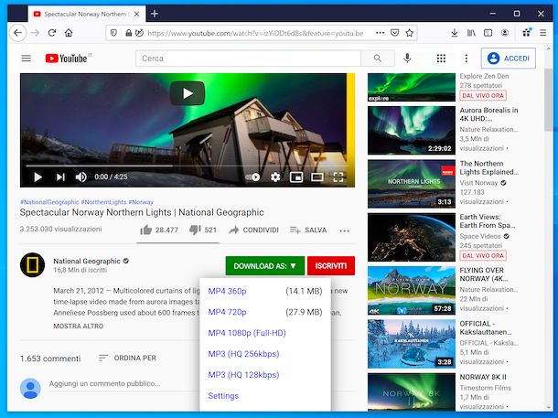This screenshot has width=558, height=418.
Task: Open the Firefox hamburger application menu
Action: coord(543,33)
